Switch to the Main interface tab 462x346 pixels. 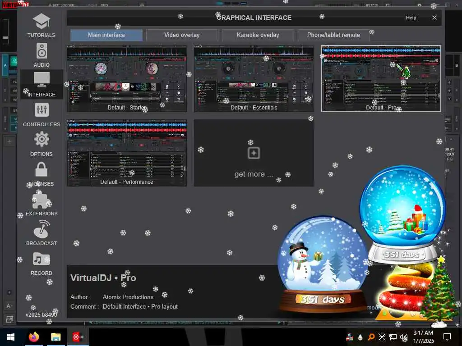point(106,35)
